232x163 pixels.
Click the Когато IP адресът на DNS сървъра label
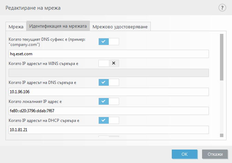tap(42, 83)
